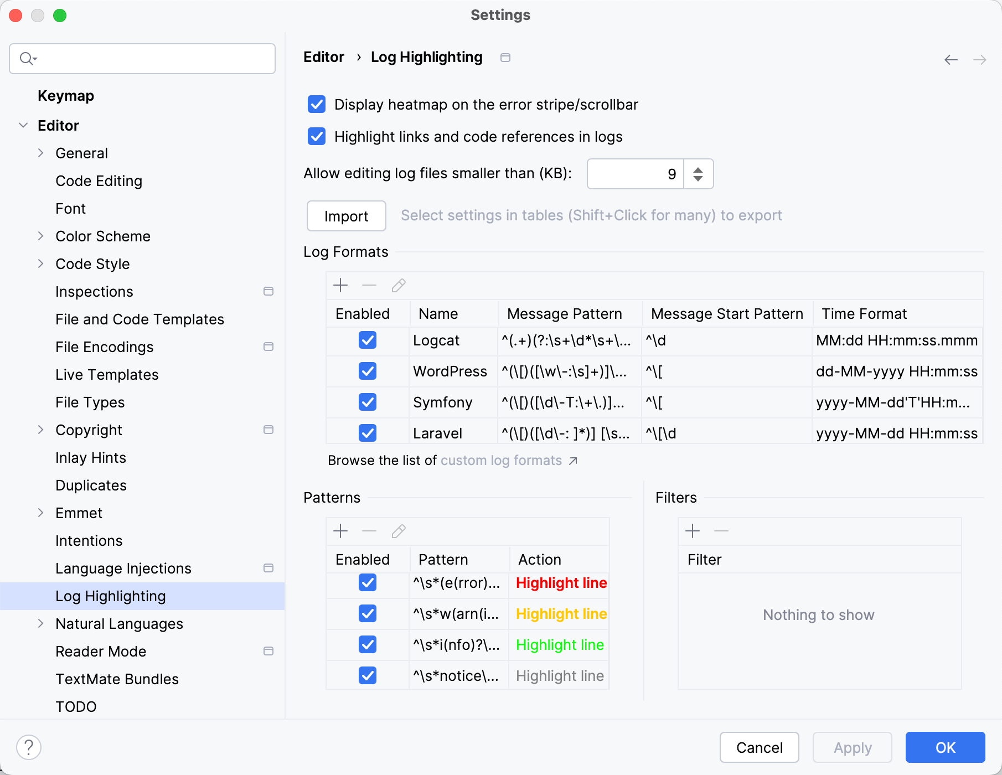Navigate back with the left arrow icon
The height and width of the screenshot is (775, 1002).
pos(951,59)
